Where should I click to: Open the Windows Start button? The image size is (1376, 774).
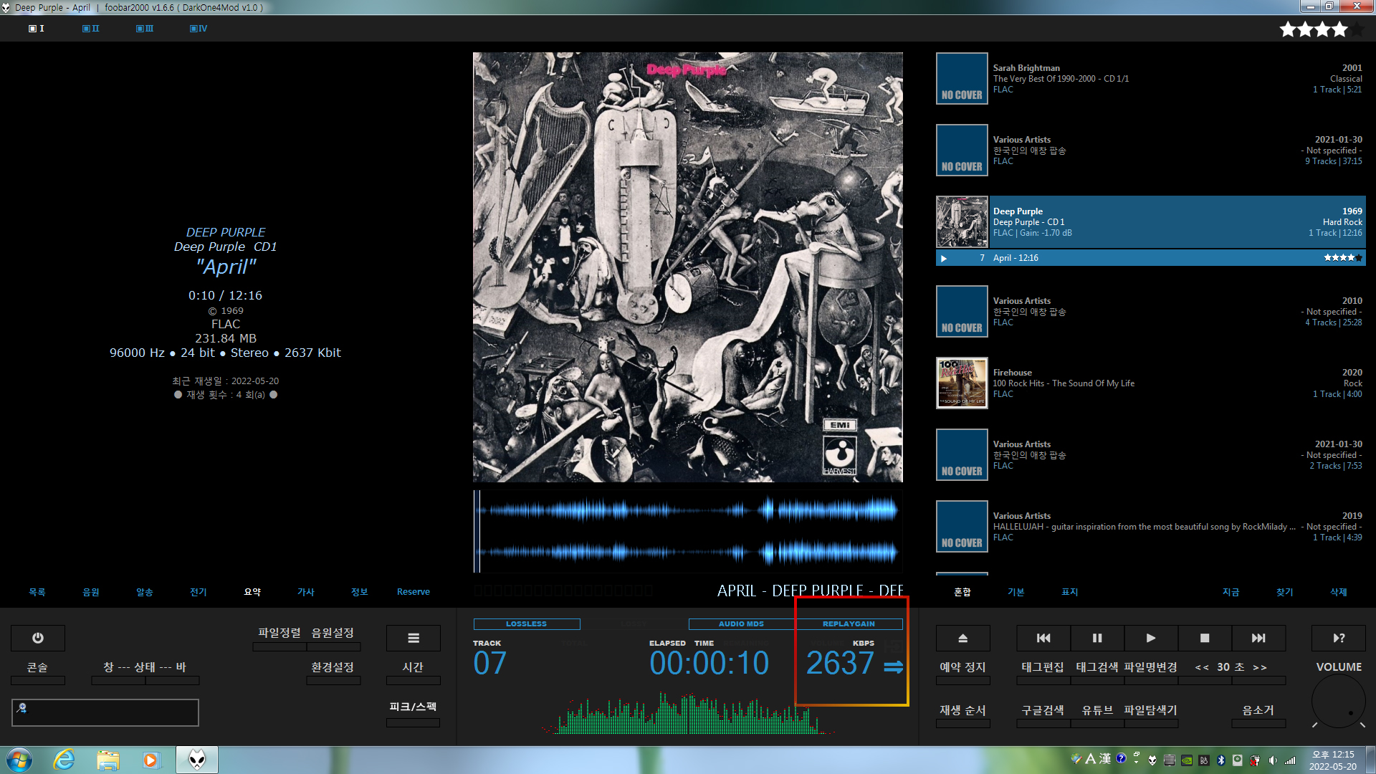[x=19, y=760]
